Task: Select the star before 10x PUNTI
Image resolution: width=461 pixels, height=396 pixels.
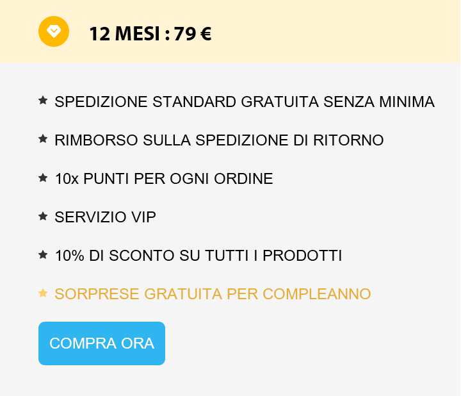Action: (x=43, y=177)
